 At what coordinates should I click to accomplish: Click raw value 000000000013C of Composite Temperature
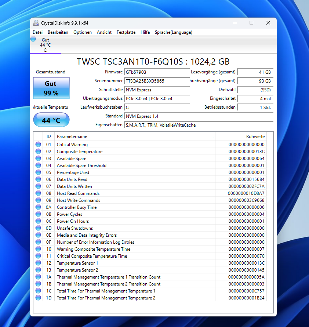(247, 152)
